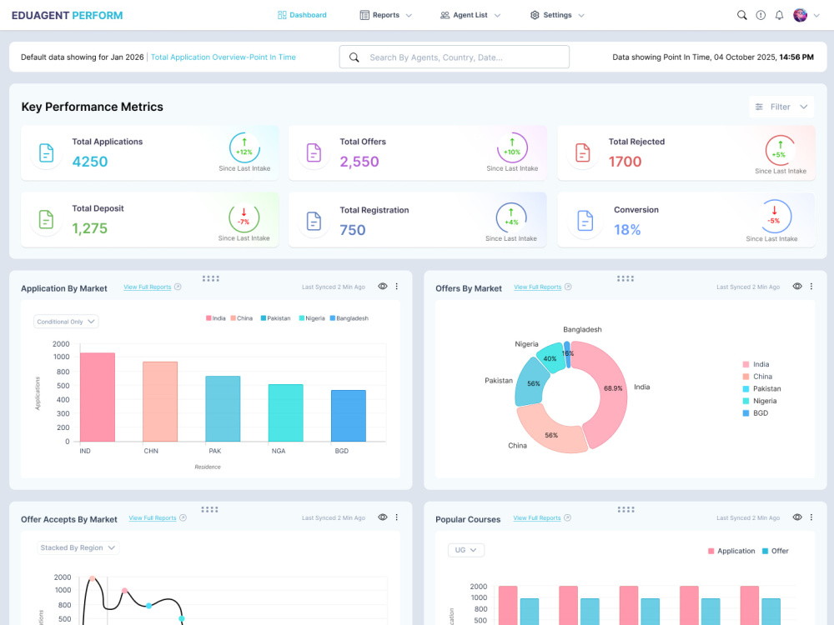
Task: Click the IND bar in Application By Market
Action: pyautogui.click(x=98, y=397)
